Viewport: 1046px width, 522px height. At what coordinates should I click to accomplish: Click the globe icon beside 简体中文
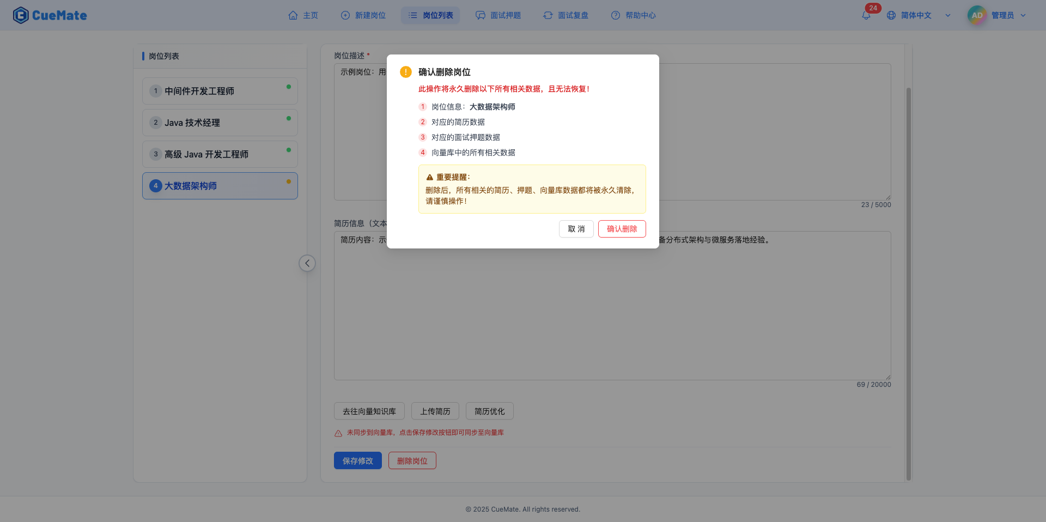pyautogui.click(x=892, y=15)
